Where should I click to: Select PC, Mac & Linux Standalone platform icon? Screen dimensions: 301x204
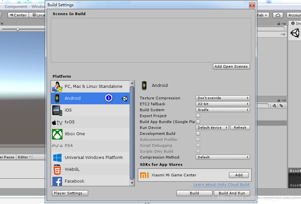[x=57, y=87]
